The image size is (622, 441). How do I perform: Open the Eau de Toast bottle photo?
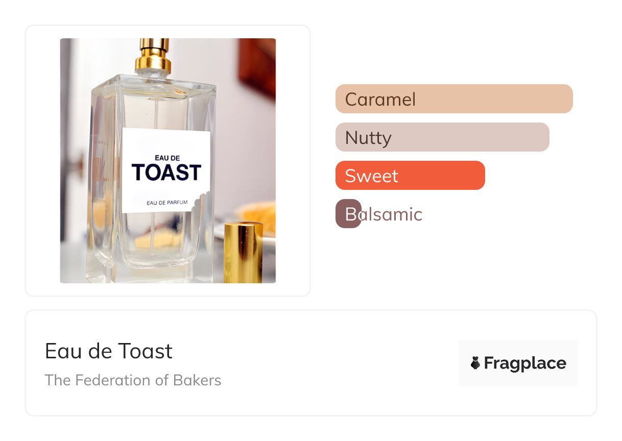pos(168,160)
